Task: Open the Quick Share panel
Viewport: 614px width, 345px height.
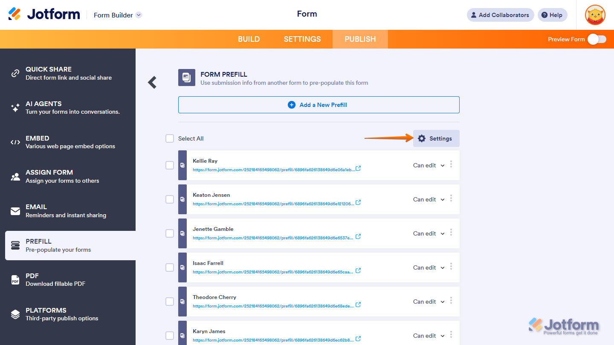Action: pyautogui.click(x=49, y=73)
